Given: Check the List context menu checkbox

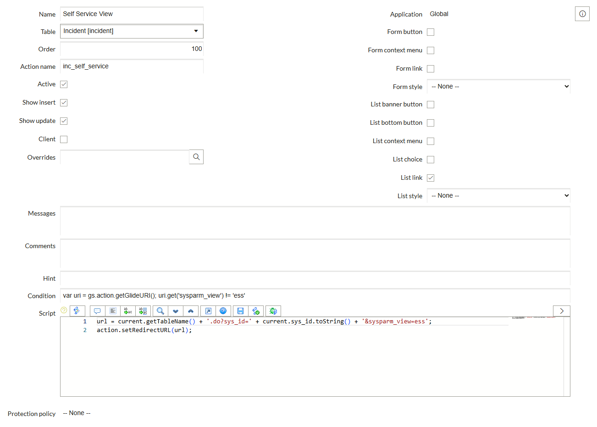Looking at the screenshot, I should click(x=431, y=141).
